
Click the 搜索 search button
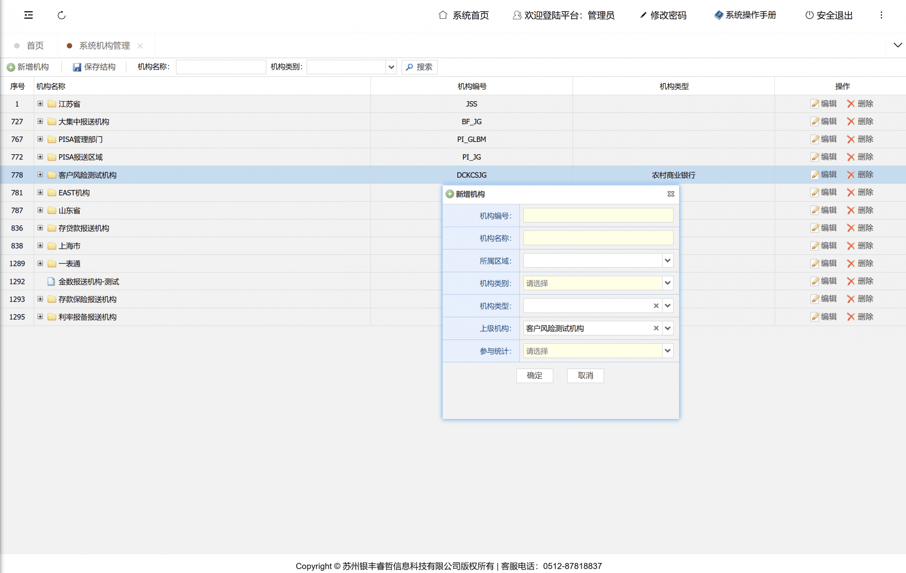[x=419, y=67]
